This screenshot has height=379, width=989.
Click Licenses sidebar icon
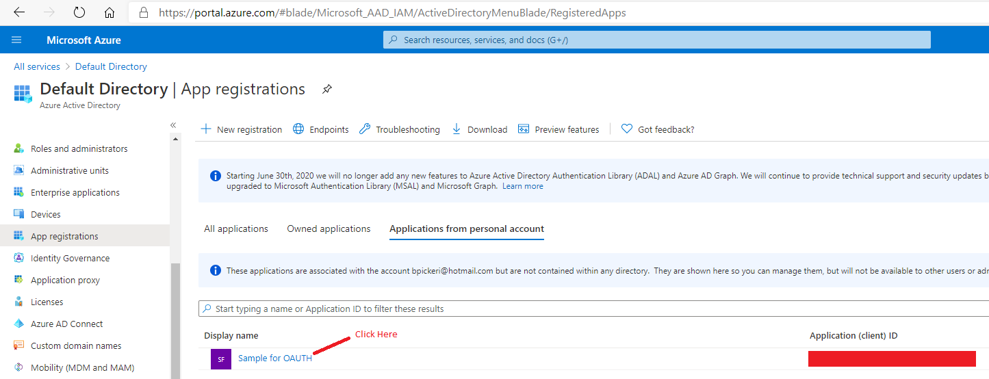(18, 302)
